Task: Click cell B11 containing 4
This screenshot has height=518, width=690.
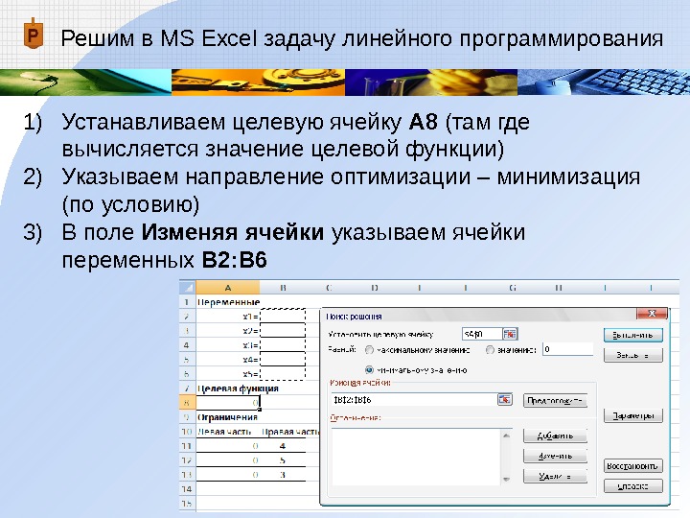Action: tap(283, 446)
